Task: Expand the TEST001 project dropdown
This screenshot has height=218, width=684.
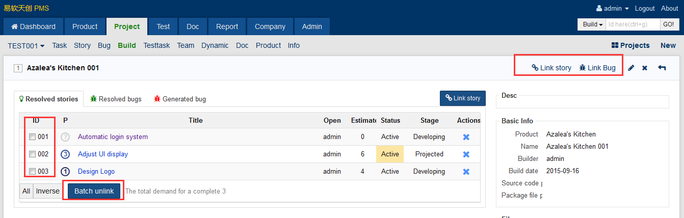Action: 26,46
